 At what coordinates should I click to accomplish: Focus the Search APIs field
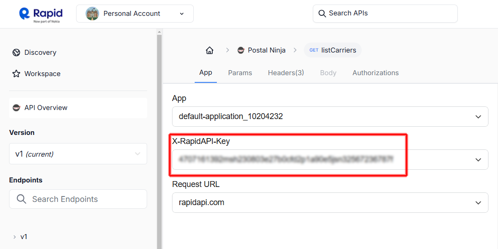pos(385,13)
